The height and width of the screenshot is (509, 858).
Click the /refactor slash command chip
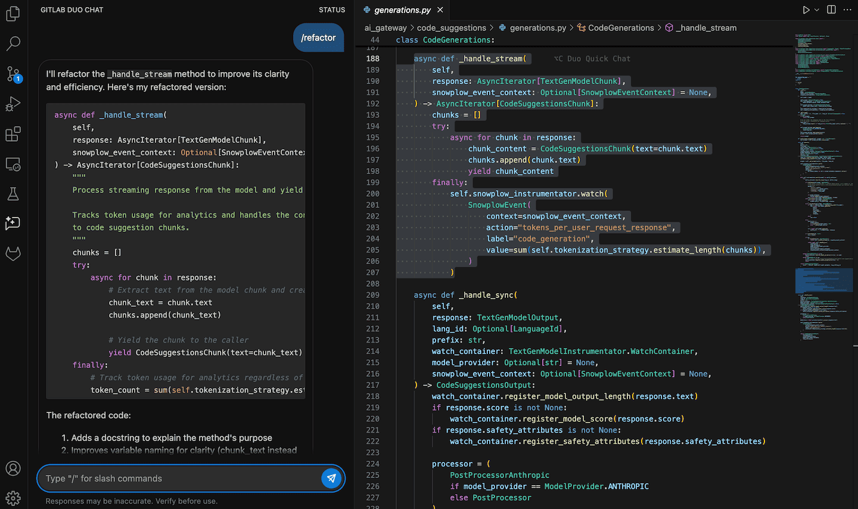(x=318, y=37)
